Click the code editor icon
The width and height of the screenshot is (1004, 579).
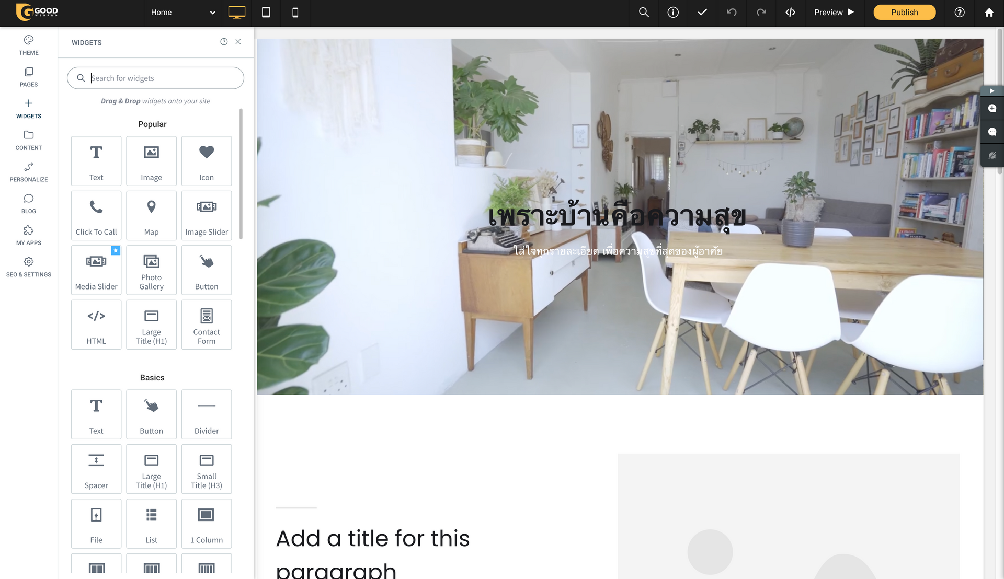pos(790,11)
